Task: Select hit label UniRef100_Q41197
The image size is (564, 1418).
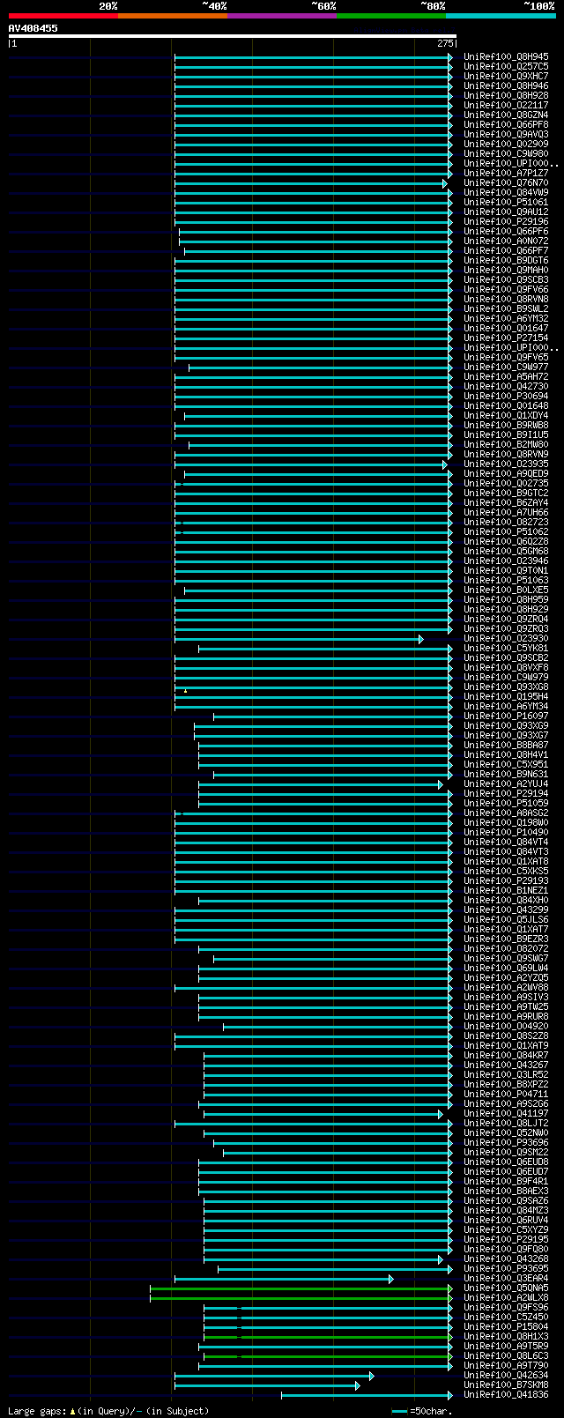Action: pos(506,1114)
